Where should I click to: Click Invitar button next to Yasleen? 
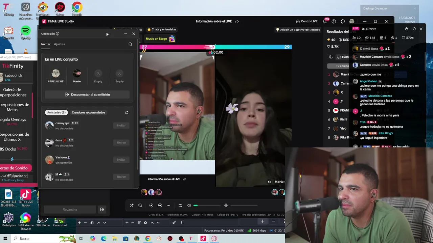121,160
